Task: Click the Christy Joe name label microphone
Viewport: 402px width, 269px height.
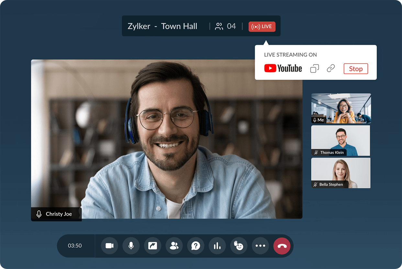Action: click(39, 214)
